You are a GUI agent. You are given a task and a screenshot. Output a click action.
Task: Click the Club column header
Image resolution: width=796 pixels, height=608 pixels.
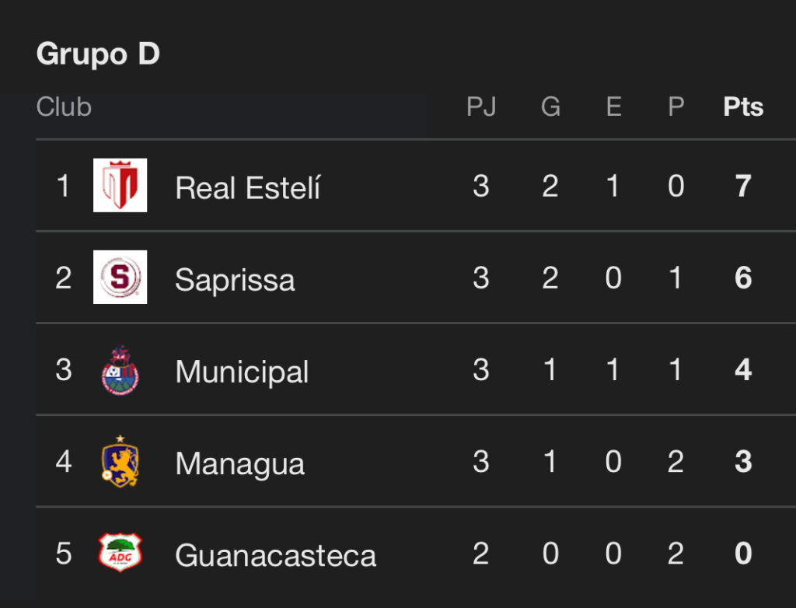tap(64, 107)
